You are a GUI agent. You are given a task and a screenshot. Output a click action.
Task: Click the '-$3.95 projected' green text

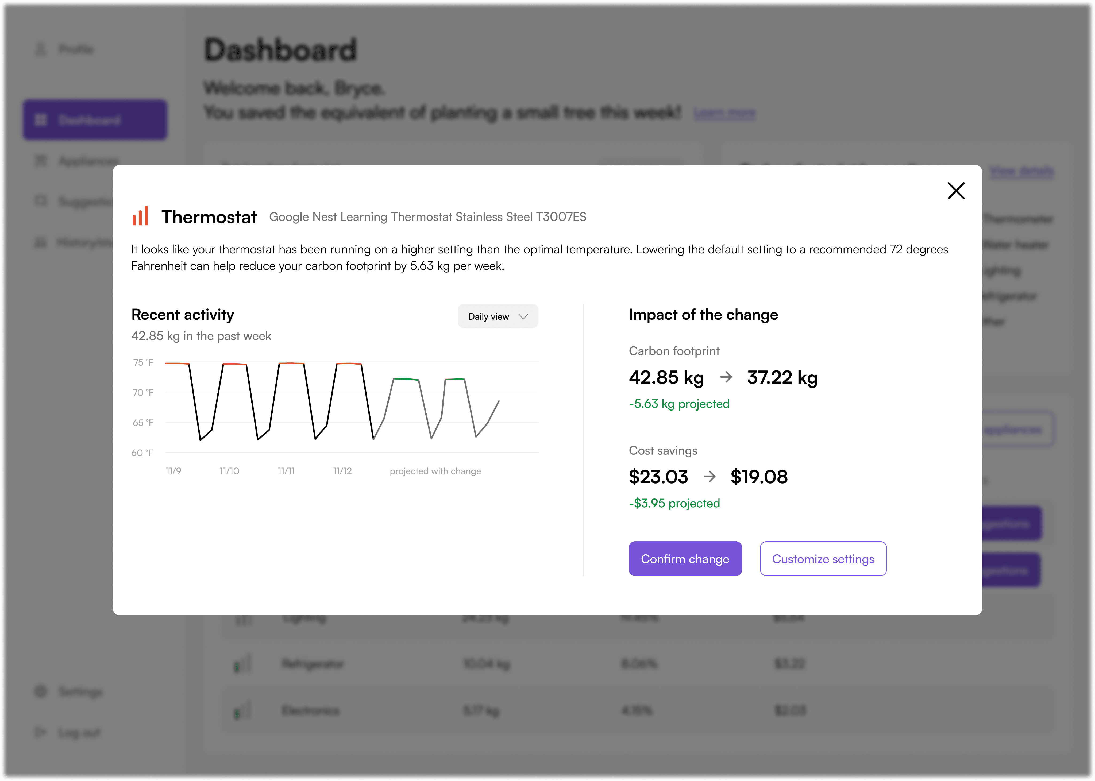[674, 504]
